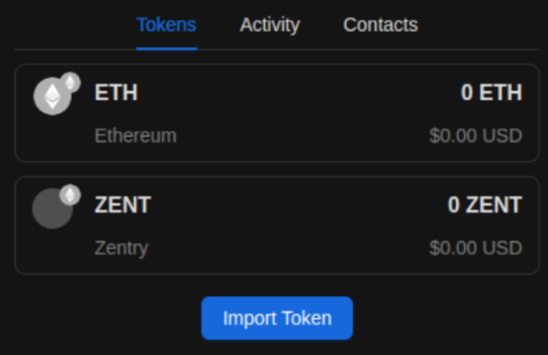This screenshot has height=355, width=548.
Task: Open the ZENT token card details
Action: coord(277,225)
